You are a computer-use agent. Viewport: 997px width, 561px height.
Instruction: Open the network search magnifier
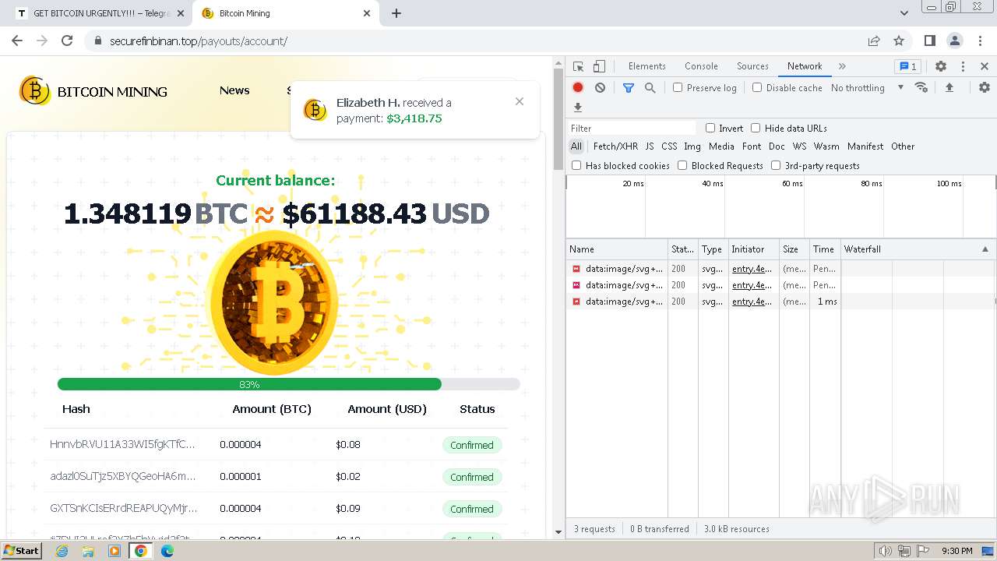pos(650,88)
